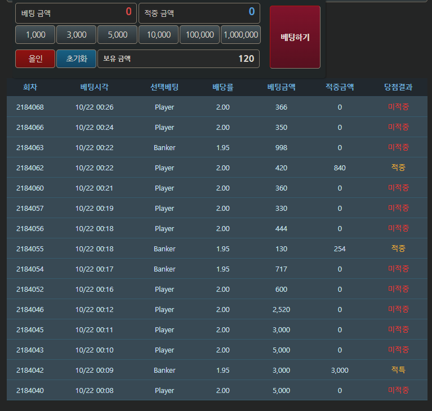Screen dimensions: 432x411
Task: Click 미적중 result in round 2184068 row
Action: [398, 106]
